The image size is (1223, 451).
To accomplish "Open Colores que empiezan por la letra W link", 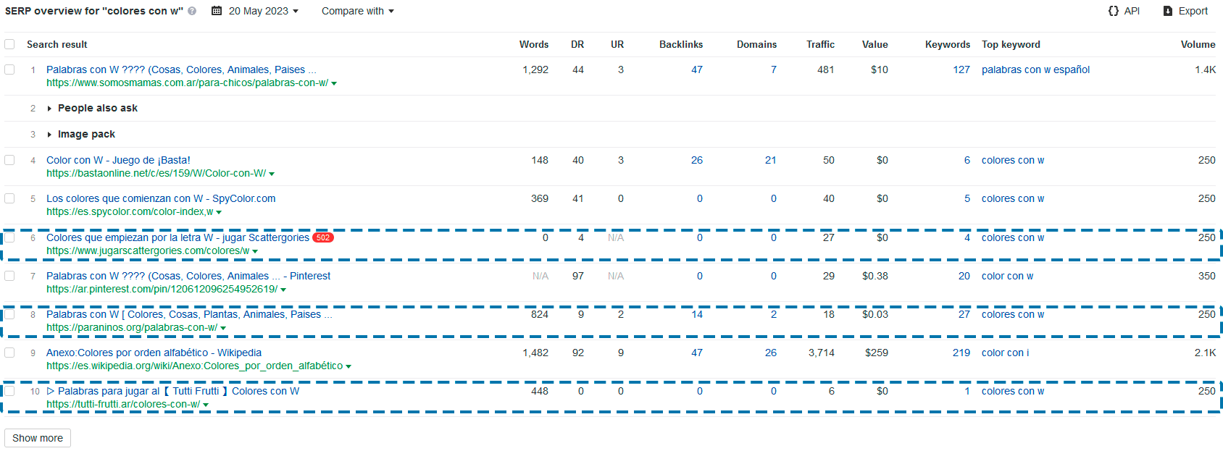I will 178,237.
